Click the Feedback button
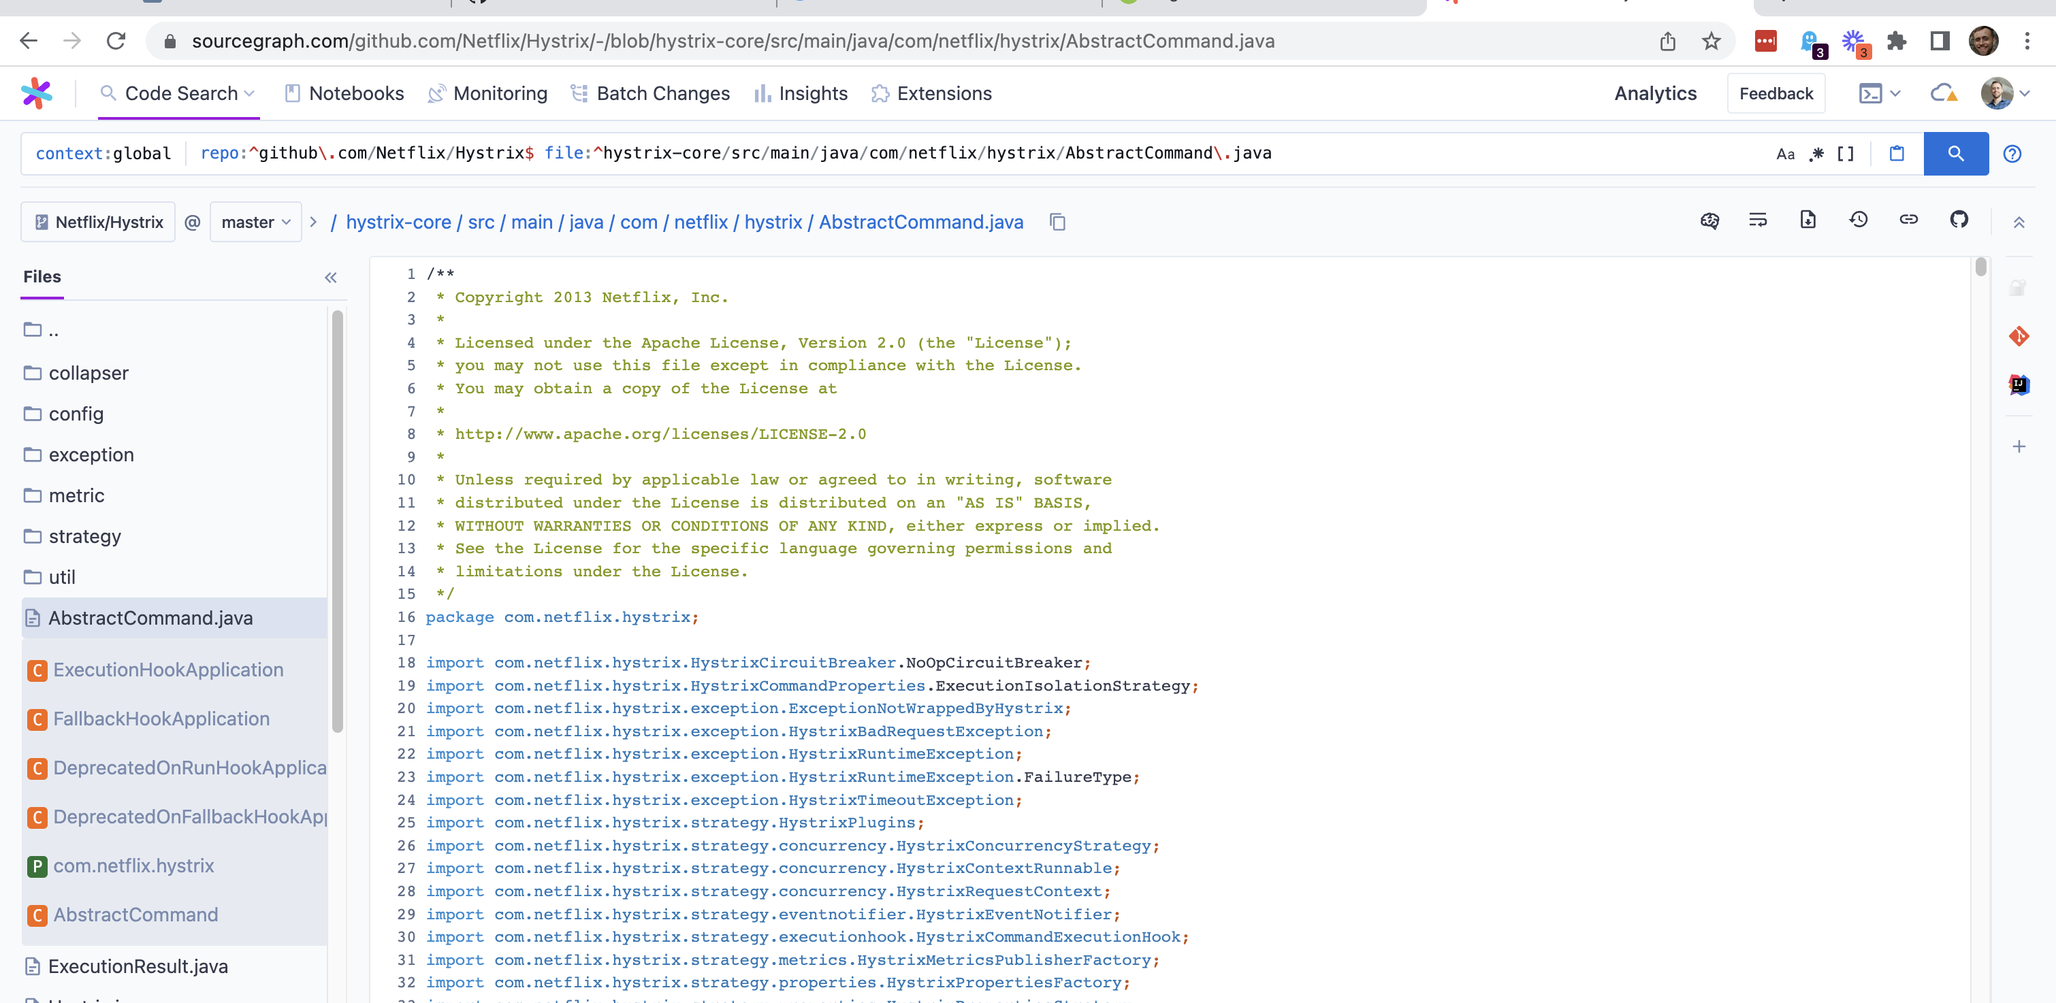Image resolution: width=2056 pixels, height=1003 pixels. [x=1776, y=93]
